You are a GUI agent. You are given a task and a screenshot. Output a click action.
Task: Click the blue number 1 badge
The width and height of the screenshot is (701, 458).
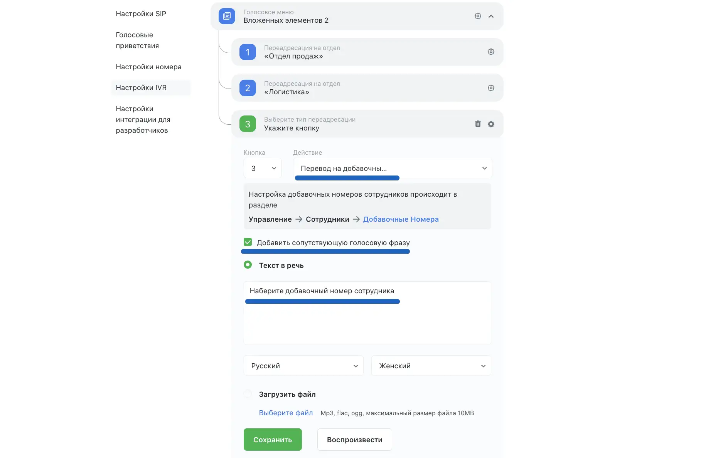(248, 52)
